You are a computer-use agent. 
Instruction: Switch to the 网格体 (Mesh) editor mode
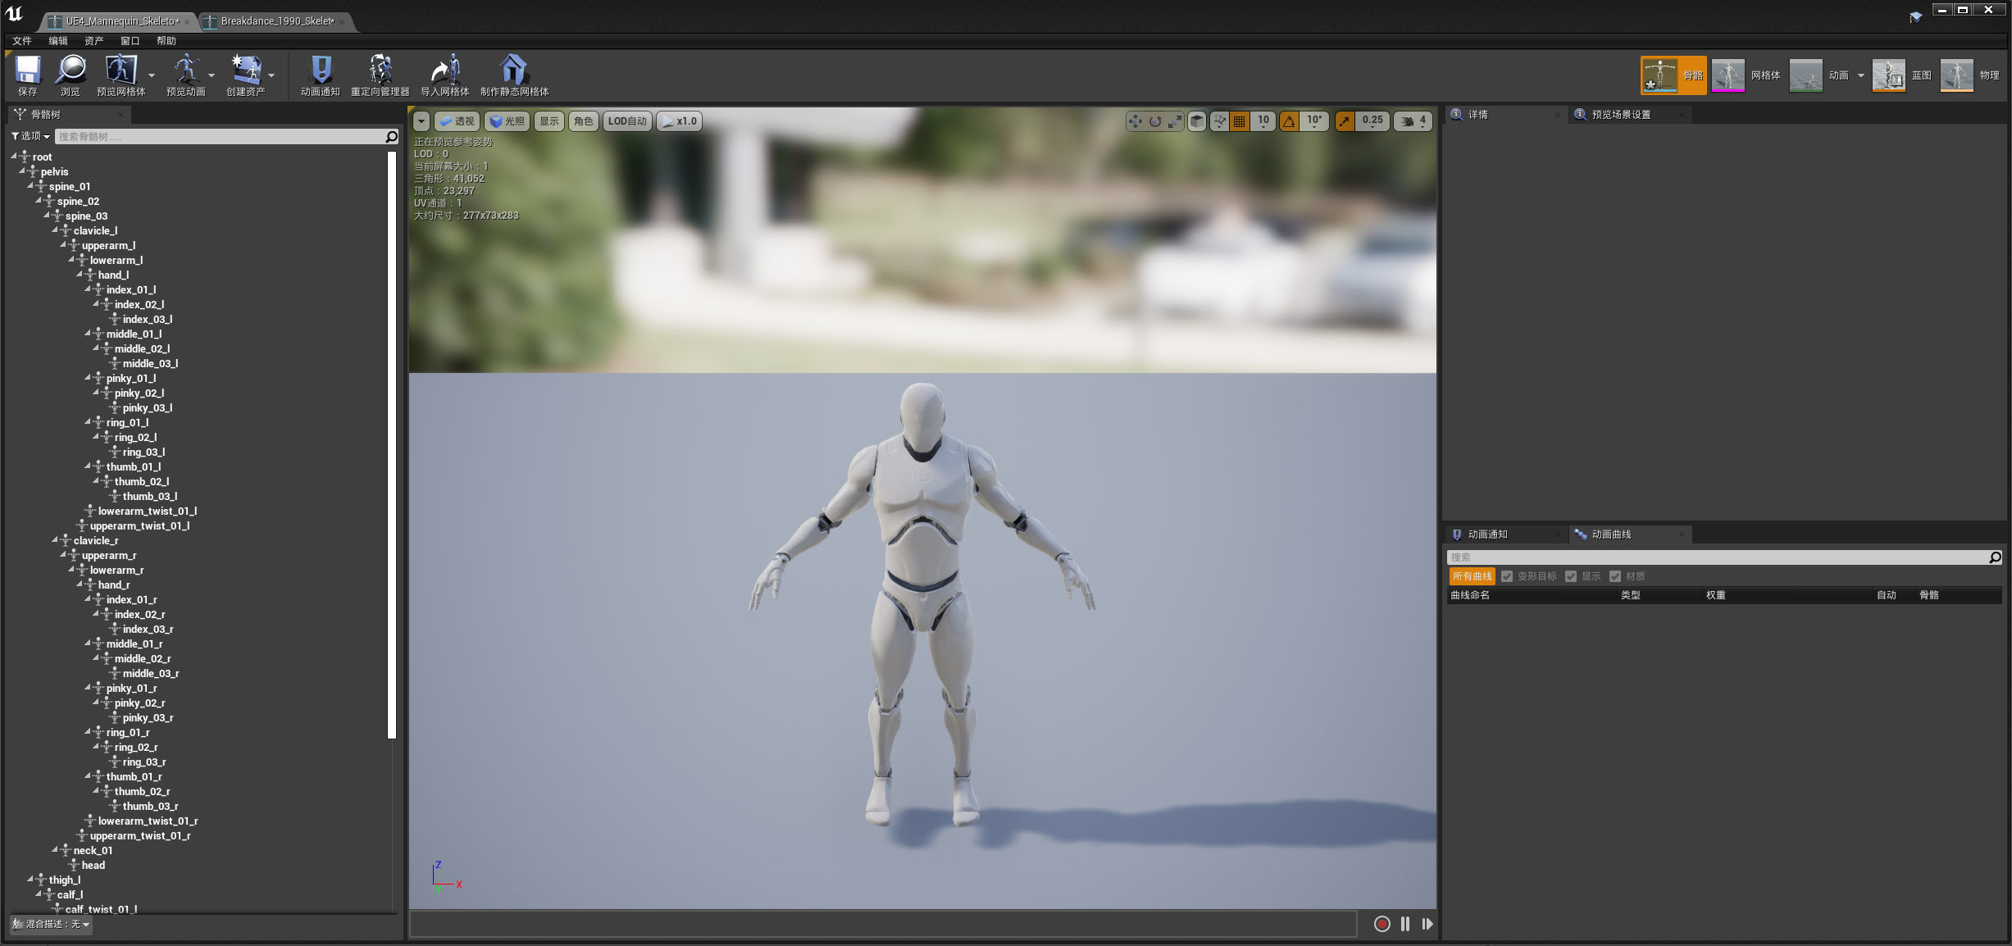pos(1746,75)
